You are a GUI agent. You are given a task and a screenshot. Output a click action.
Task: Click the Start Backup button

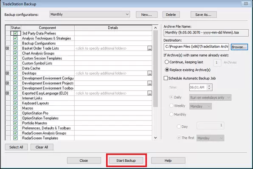[x=126, y=161]
